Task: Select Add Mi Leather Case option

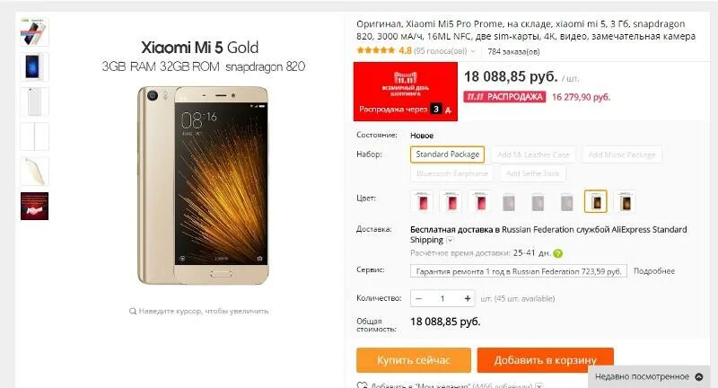Action: pos(533,154)
